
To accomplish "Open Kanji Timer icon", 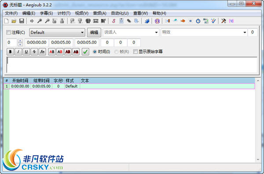I will pos(206,21).
